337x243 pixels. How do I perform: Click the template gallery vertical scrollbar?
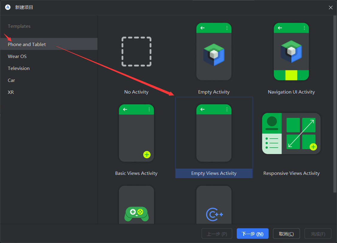coord(335,104)
